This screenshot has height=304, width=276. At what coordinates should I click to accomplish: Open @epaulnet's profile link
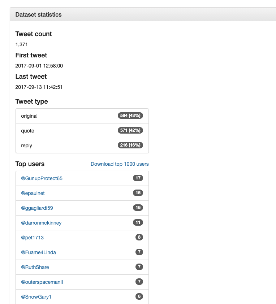tap(33, 193)
